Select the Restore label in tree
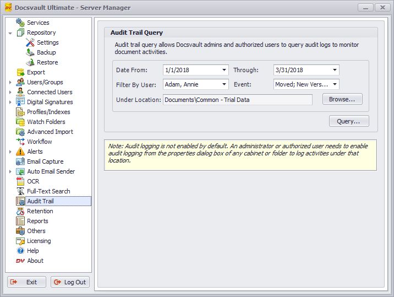The height and width of the screenshot is (297, 394). pos(47,62)
